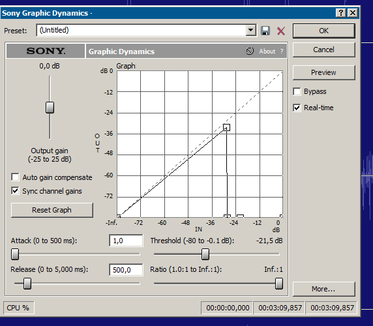The width and height of the screenshot is (373, 326).
Task: Click the -21,5 dB threshold value
Action: [x=269, y=241]
